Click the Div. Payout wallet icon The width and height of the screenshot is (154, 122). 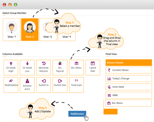click(x=60, y=63)
